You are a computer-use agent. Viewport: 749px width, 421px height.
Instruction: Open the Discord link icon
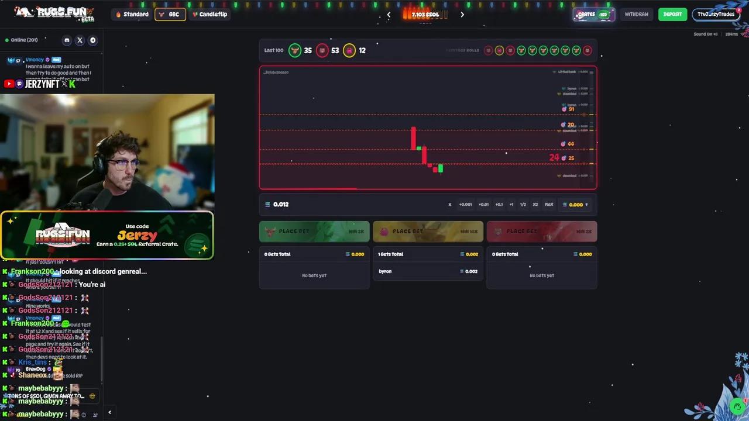(67, 40)
